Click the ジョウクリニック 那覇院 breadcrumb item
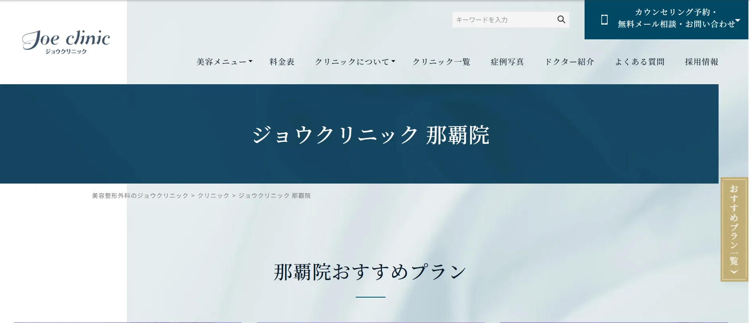This screenshot has width=750, height=323. pos(274,195)
